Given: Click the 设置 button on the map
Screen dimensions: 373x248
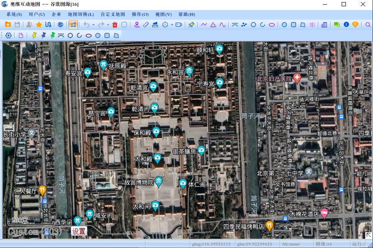Looking at the screenshot, I should click(x=79, y=231).
